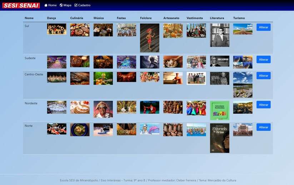The image size is (294, 185).
Task: Open the Nordeste Festas thumbnail
Action: (x=126, y=107)
